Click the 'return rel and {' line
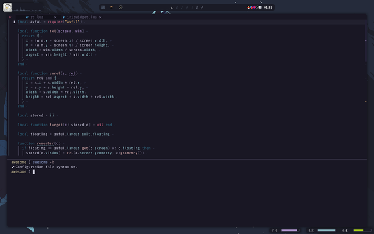 click(39, 78)
